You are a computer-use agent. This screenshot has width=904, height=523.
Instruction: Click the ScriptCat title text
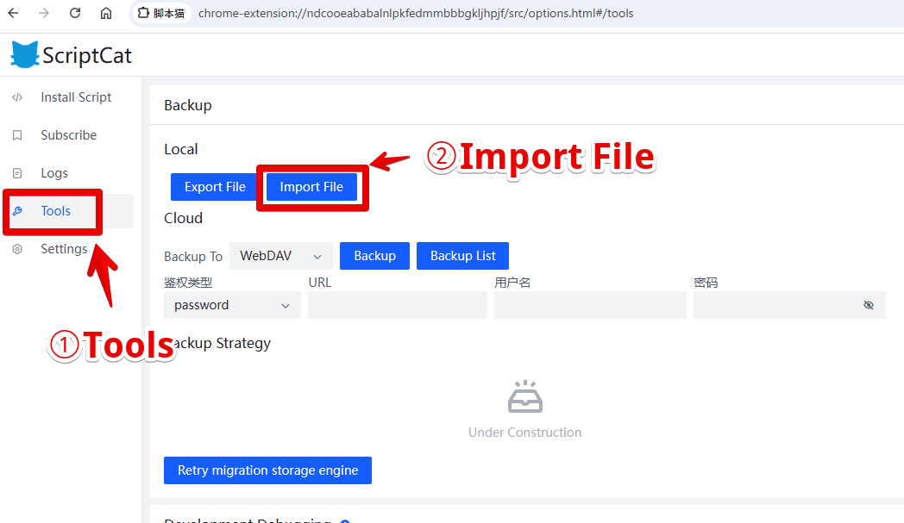tap(87, 55)
